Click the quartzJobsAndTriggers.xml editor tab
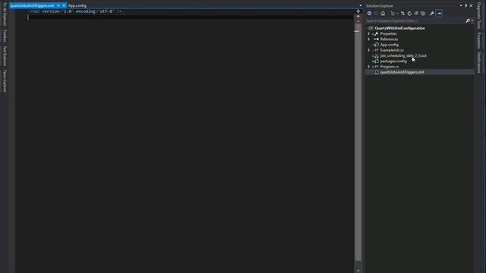The width and height of the screenshot is (486, 273). [x=32, y=5]
